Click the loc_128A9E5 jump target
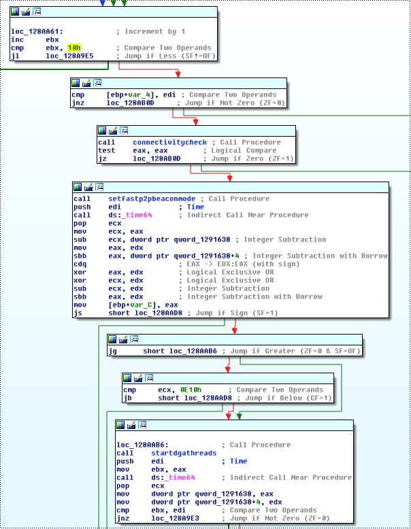The height and width of the screenshot is (529, 411). (69, 56)
